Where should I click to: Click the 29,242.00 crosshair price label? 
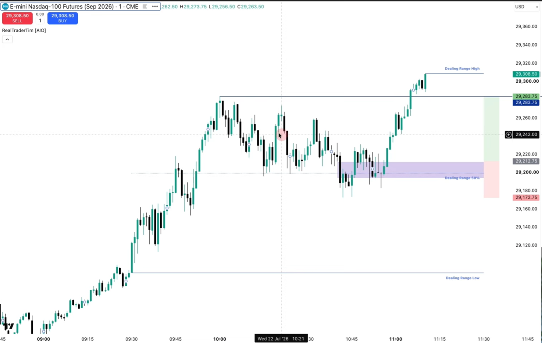coord(526,134)
